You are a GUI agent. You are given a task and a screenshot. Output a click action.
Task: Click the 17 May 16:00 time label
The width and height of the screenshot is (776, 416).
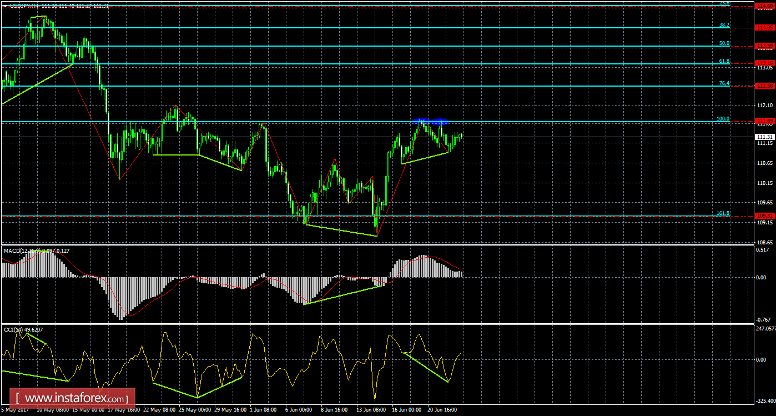point(124,410)
